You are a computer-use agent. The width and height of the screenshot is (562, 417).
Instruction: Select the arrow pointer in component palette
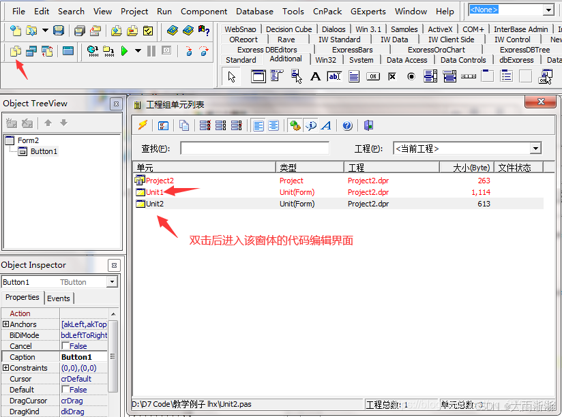pos(231,76)
